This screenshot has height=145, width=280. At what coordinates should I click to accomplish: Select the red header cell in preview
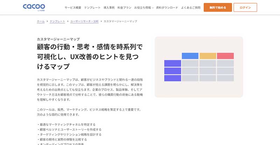225,56
